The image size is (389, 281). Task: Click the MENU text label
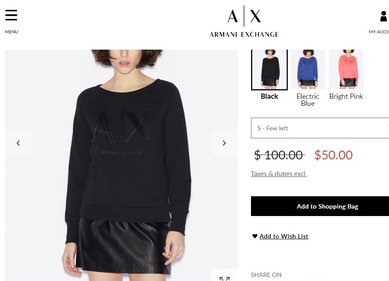[x=11, y=32]
